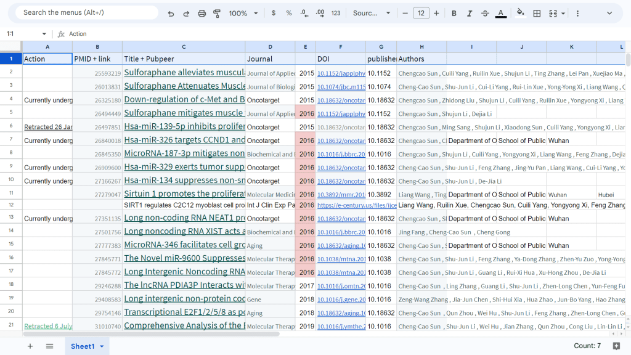
Task: Open the all sheets list menu
Action: [49, 346]
